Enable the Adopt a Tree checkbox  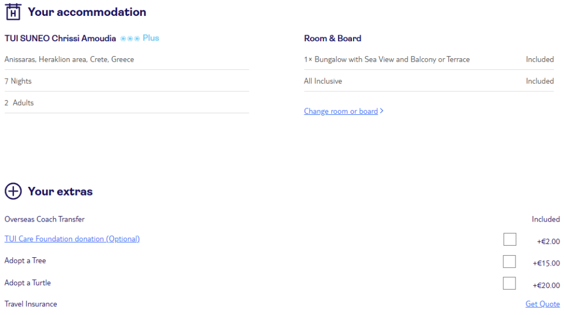[x=509, y=262]
